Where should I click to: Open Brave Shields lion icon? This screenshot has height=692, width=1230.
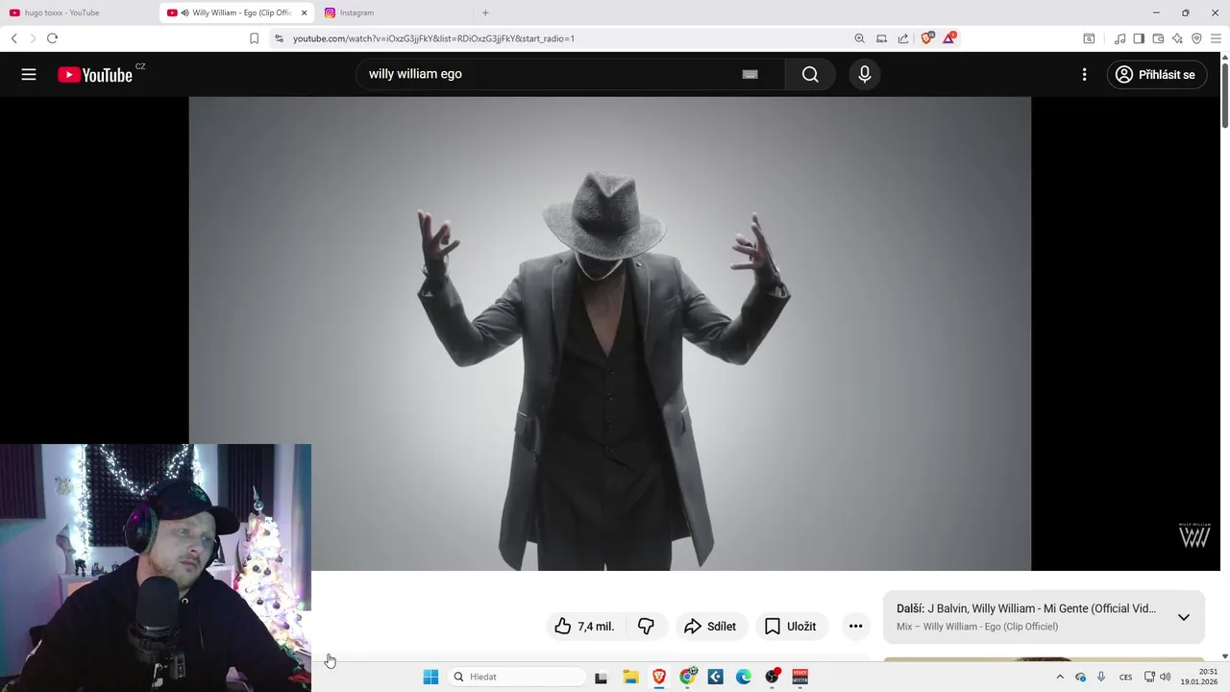click(927, 37)
